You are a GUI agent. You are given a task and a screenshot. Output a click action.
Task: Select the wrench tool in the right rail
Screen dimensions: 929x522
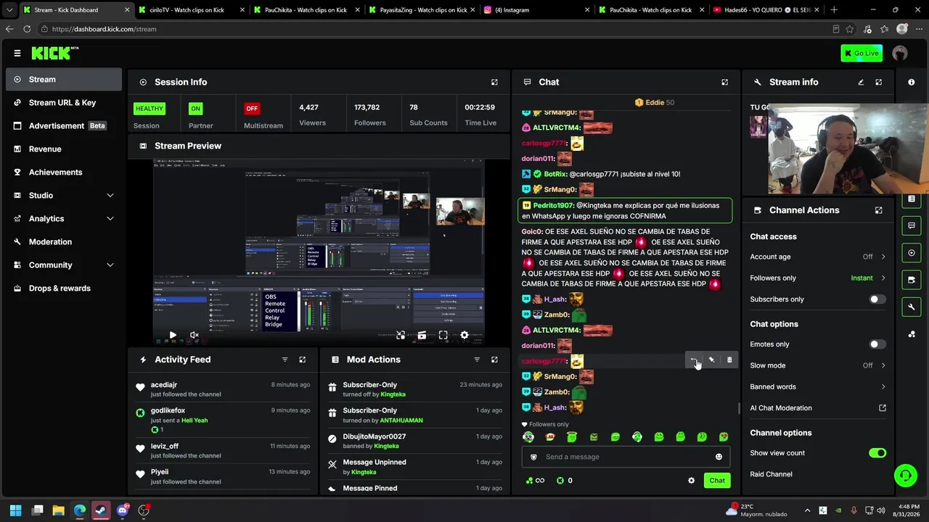(x=912, y=307)
